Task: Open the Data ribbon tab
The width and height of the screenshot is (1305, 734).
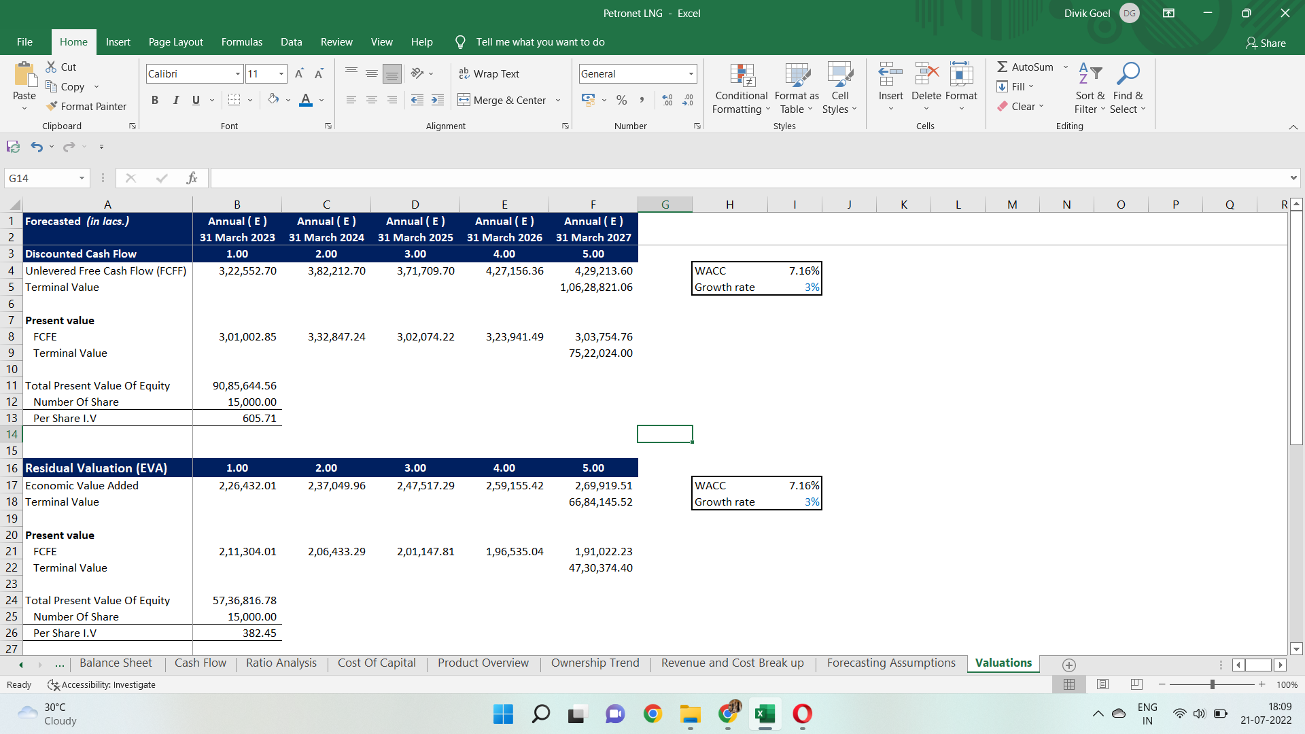Action: click(x=291, y=42)
